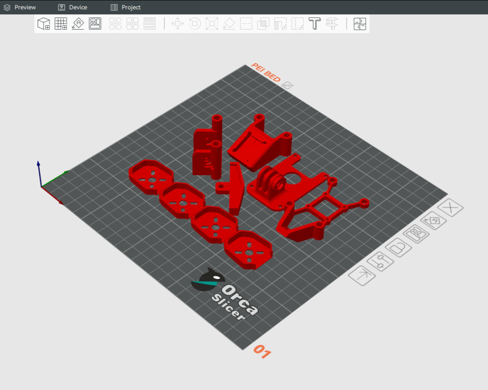
Task: Select the Scale tool
Action: pos(212,24)
